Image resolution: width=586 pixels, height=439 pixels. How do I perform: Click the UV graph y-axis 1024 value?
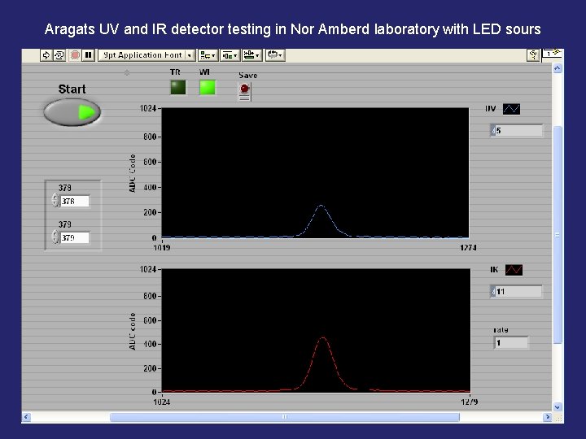[x=148, y=108]
